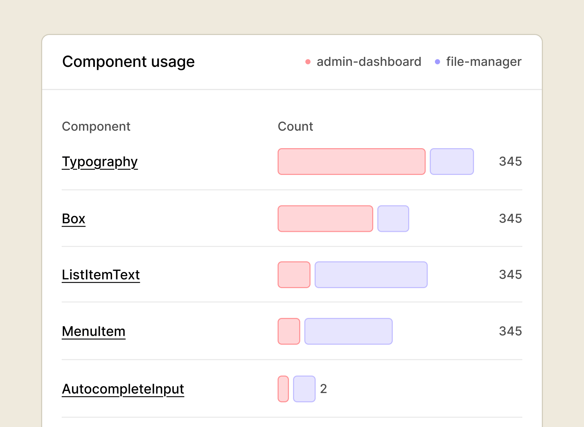584x427 pixels.
Task: Select the purple bar beside AutocompleteInput
Action: pos(304,389)
